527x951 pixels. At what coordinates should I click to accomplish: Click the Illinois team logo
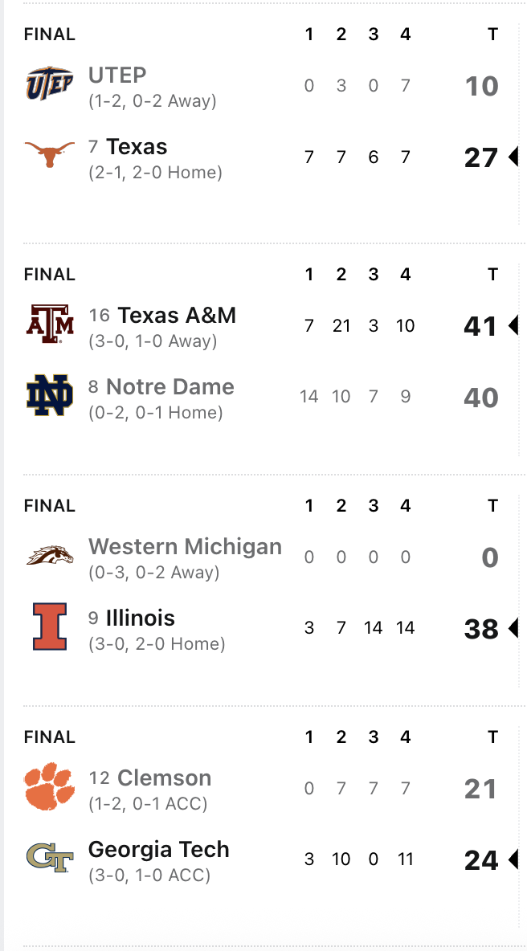(50, 627)
